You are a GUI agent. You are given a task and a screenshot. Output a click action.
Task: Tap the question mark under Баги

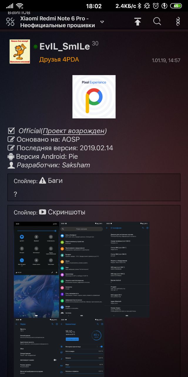coord(15,194)
